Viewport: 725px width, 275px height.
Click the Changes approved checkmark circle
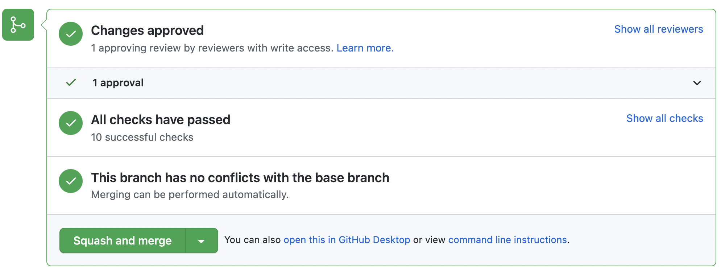point(71,34)
